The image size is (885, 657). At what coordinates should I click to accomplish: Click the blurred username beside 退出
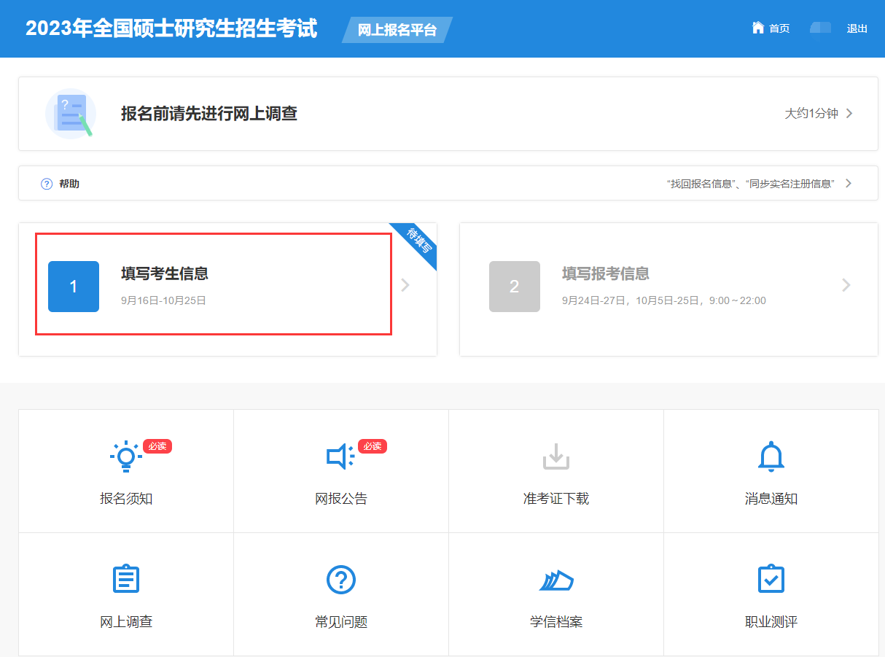tap(821, 28)
